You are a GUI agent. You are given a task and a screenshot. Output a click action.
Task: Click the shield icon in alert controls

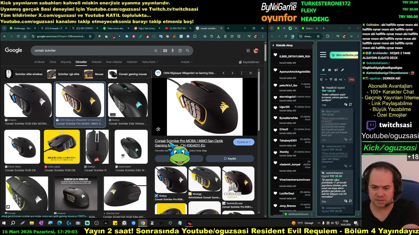321,79
